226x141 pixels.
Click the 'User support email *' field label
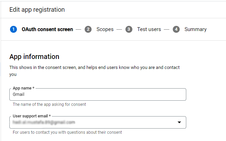point(32,116)
